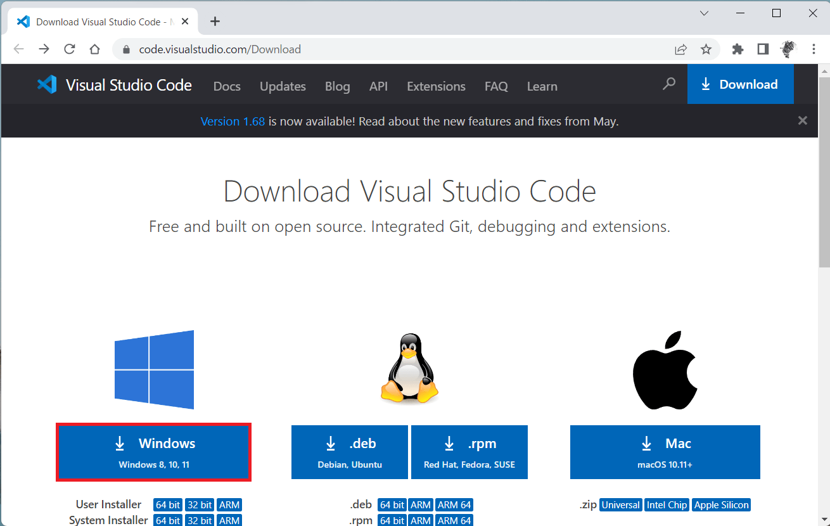Open Chrome's three-dot menu
Viewport: 830px width, 526px height.
(x=814, y=49)
